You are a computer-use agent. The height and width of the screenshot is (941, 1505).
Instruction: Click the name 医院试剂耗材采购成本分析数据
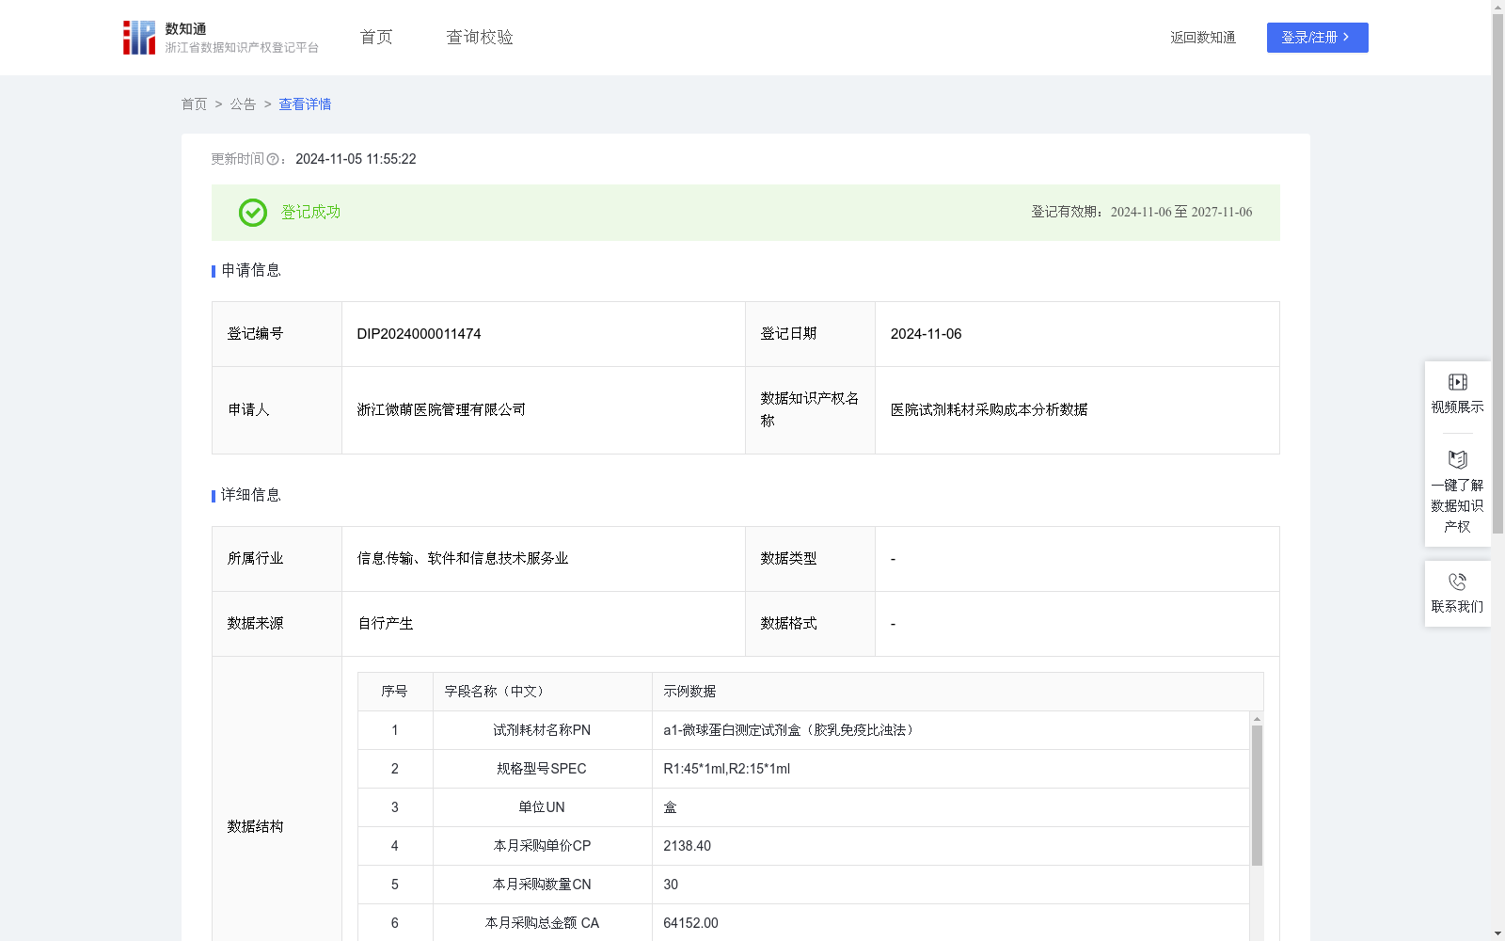pos(989,410)
